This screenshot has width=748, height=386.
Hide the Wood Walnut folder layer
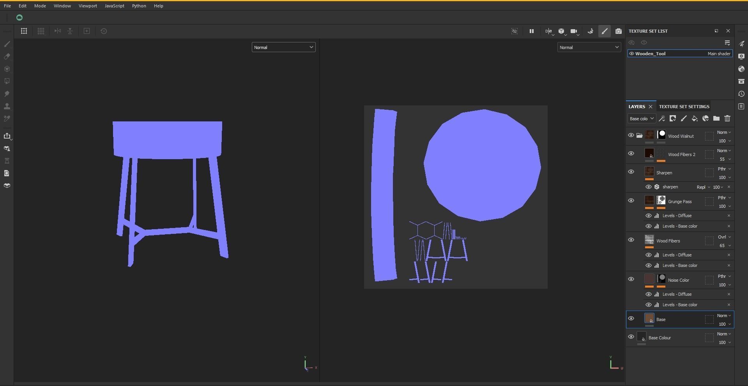(631, 135)
